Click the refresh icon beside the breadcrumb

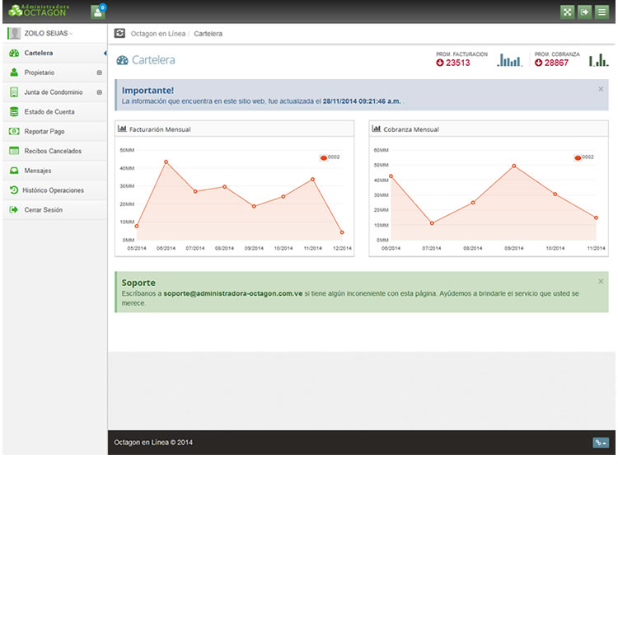pyautogui.click(x=120, y=34)
